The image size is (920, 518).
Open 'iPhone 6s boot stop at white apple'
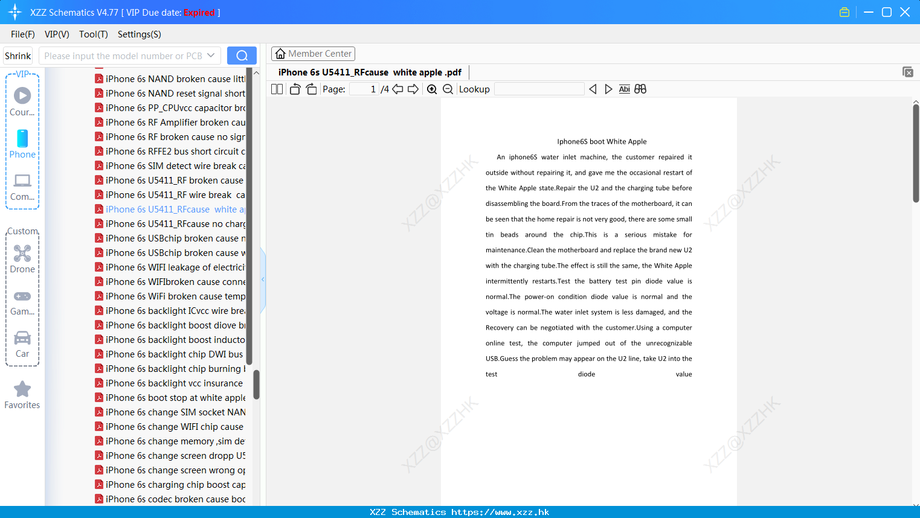point(175,397)
